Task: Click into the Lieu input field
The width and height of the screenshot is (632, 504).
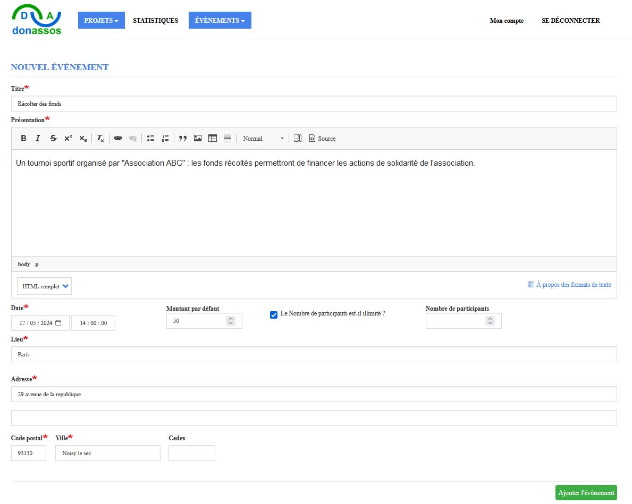Action: (314, 354)
